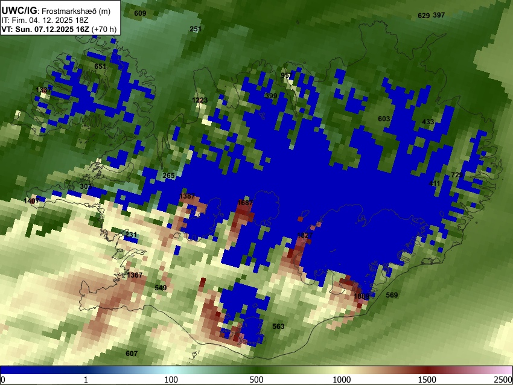Click the 231 value on the map
Image resolution: width=513 pixels, height=385 pixels.
point(131,235)
